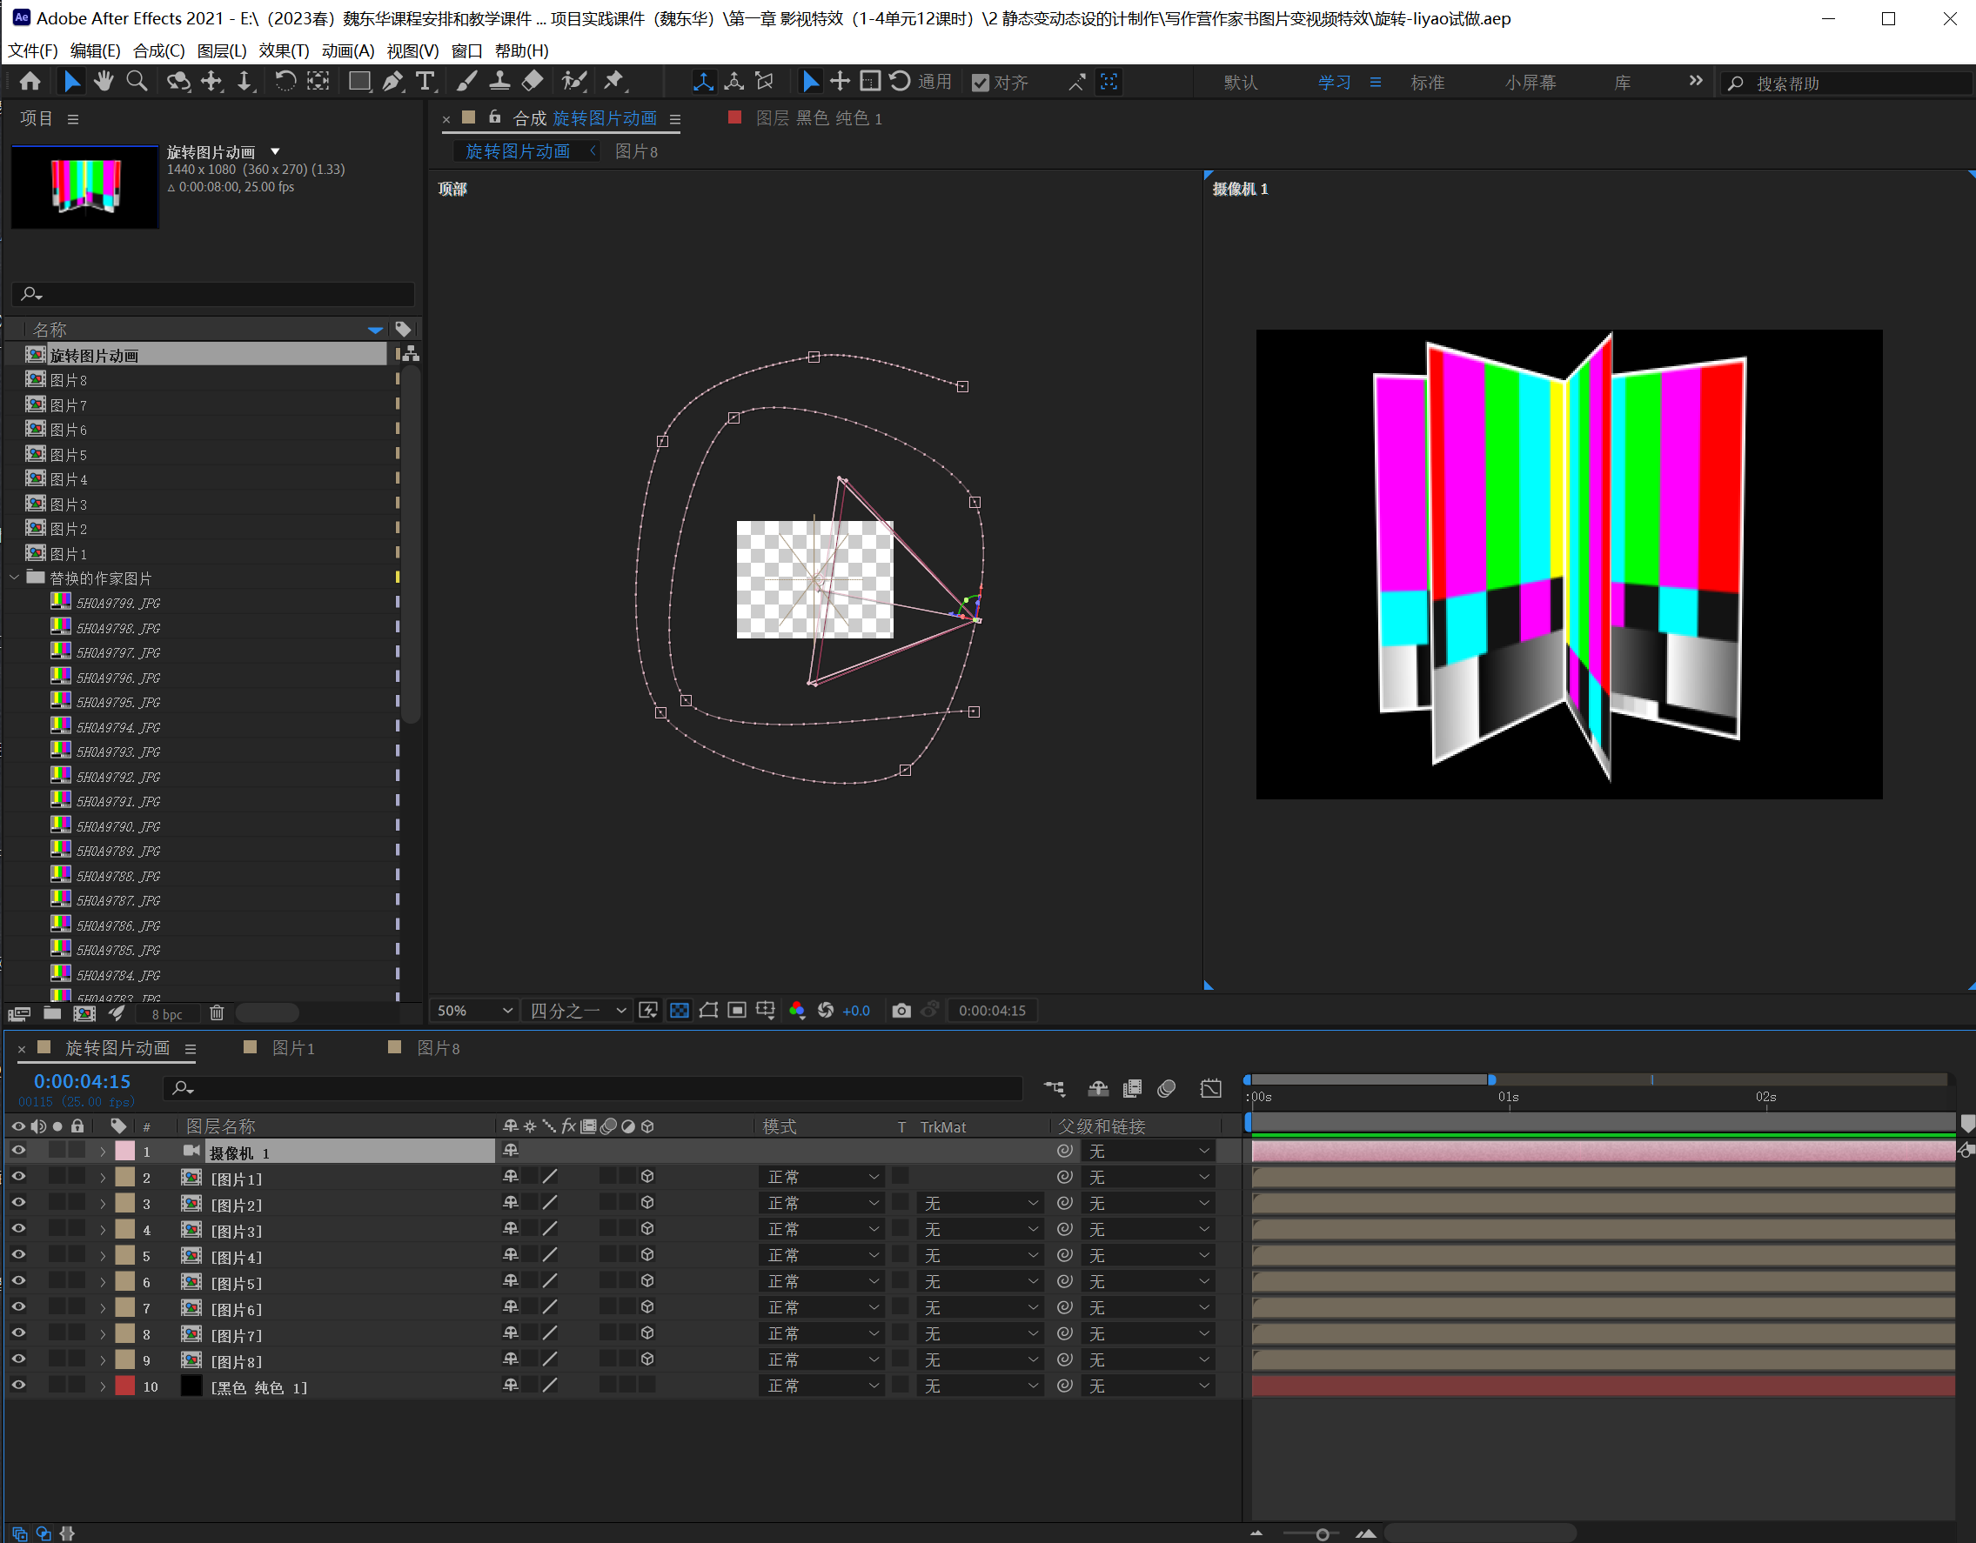Select the Puppet Pin tool

[614, 82]
